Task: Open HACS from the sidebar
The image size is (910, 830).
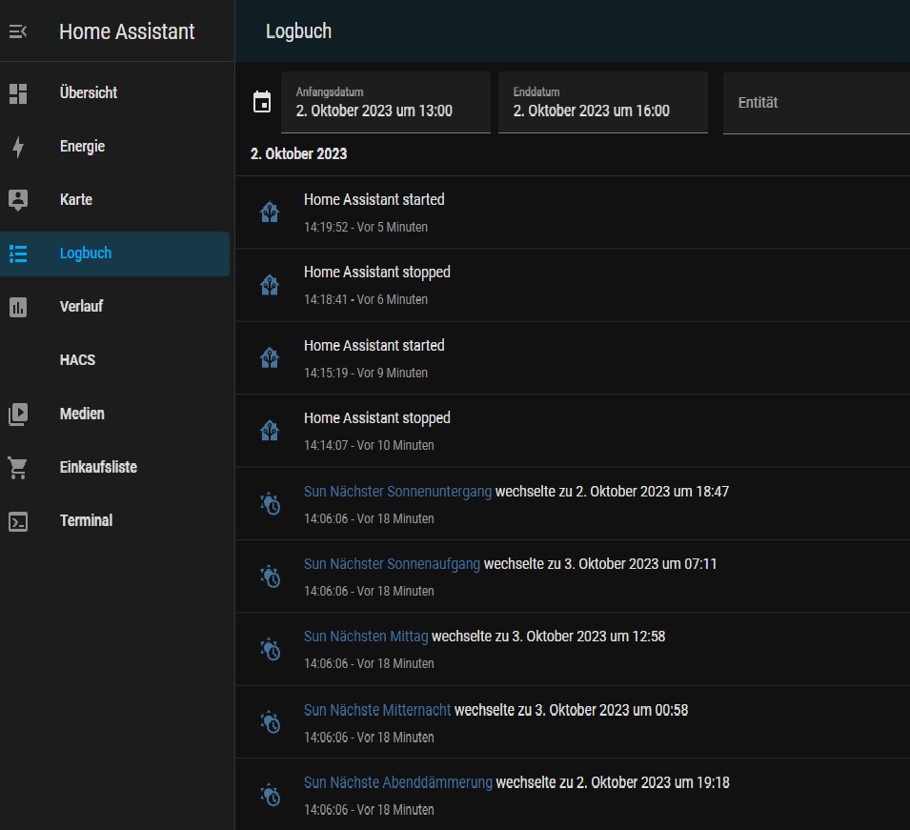Action: [x=77, y=360]
